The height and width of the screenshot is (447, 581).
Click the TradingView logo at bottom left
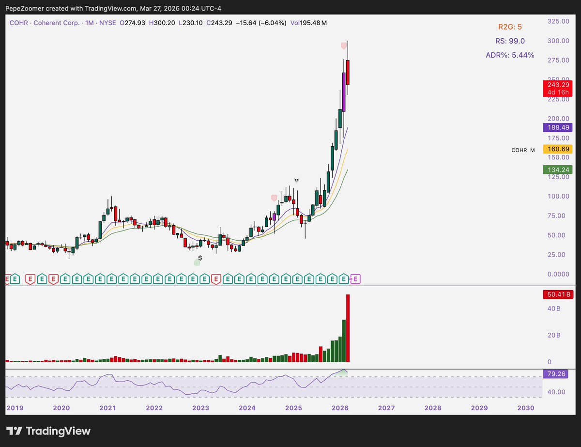tap(48, 431)
